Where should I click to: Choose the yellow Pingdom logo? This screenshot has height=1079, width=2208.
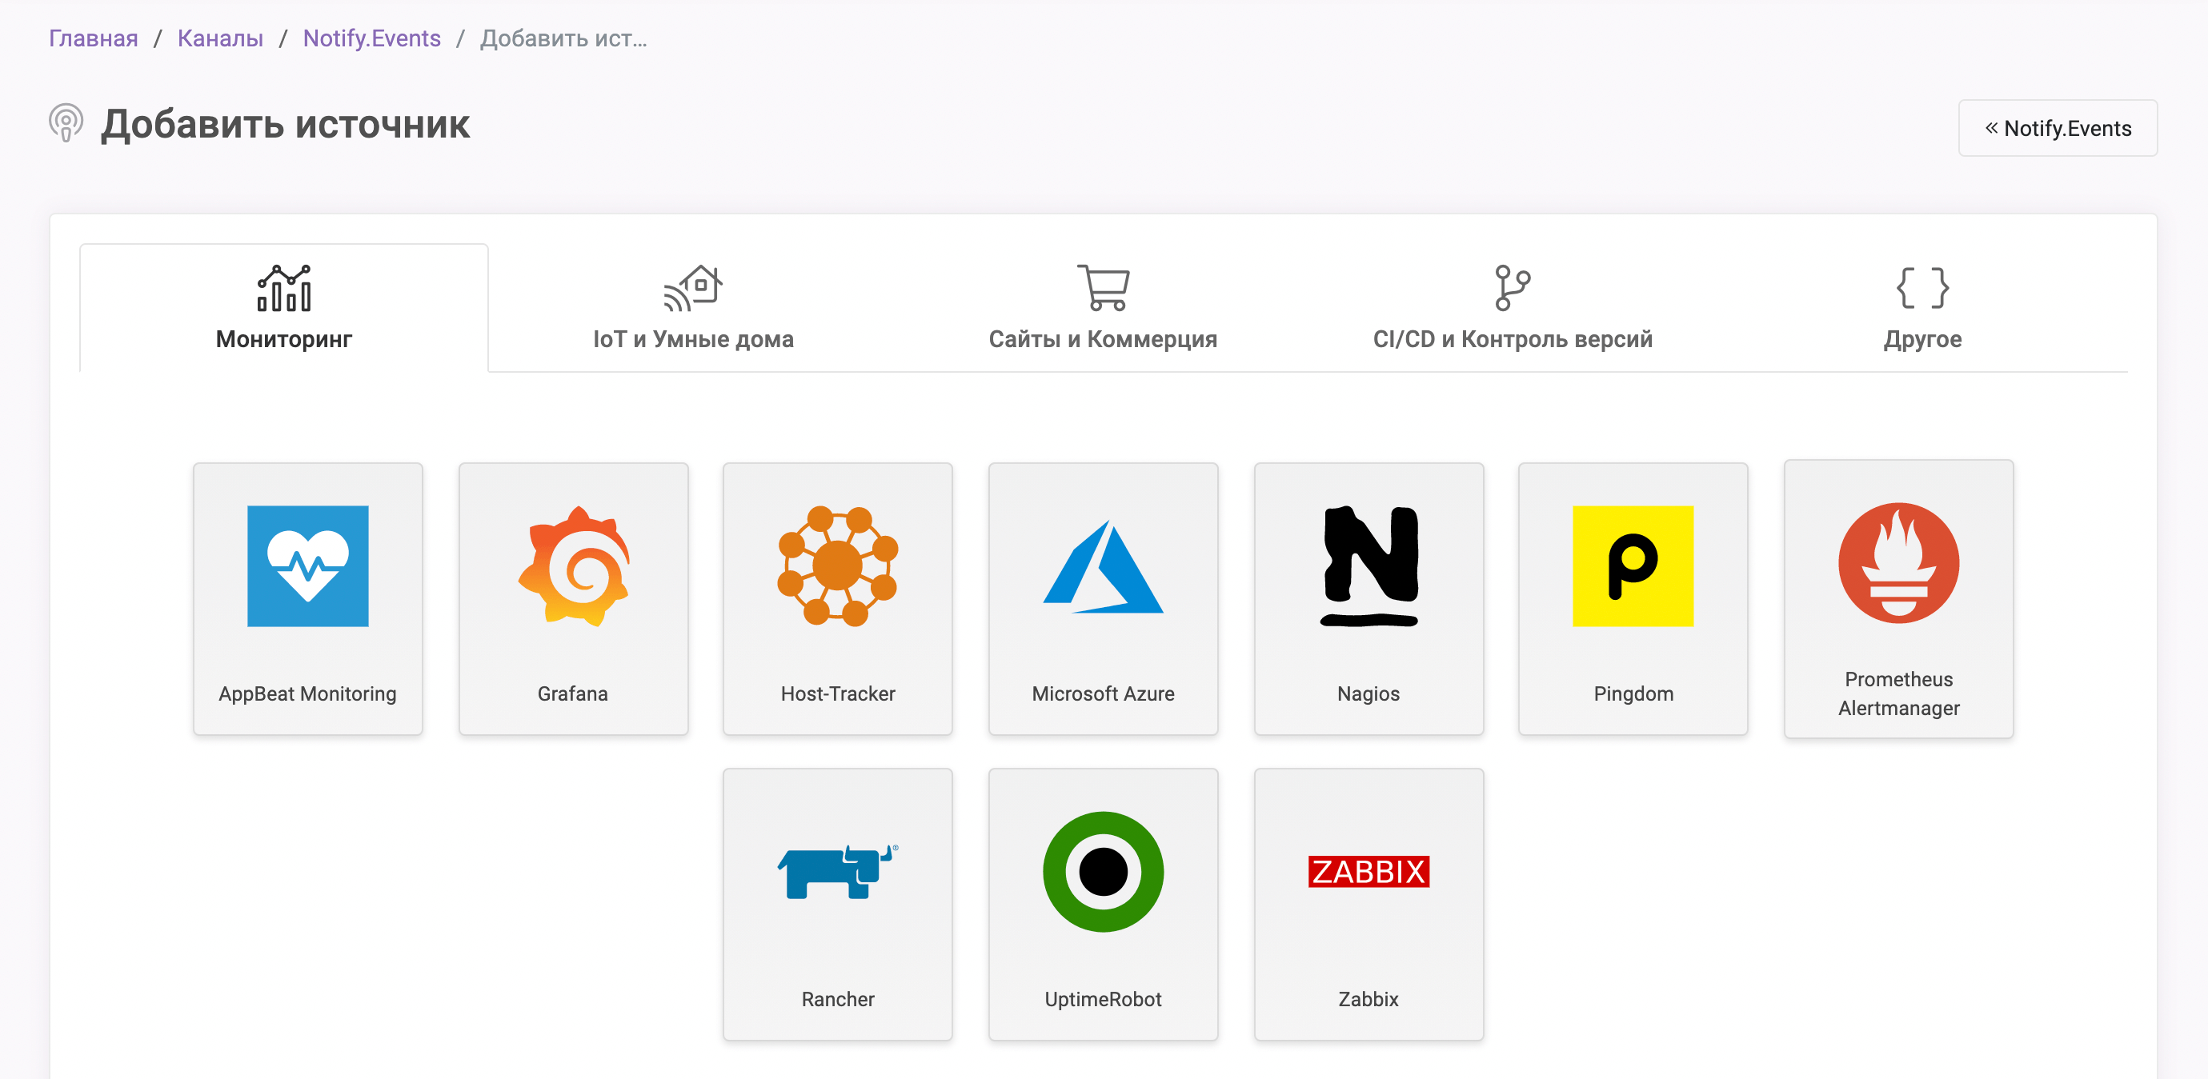pyautogui.click(x=1633, y=566)
